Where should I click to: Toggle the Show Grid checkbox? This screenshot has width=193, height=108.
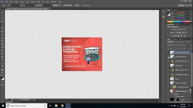pos(83,5)
